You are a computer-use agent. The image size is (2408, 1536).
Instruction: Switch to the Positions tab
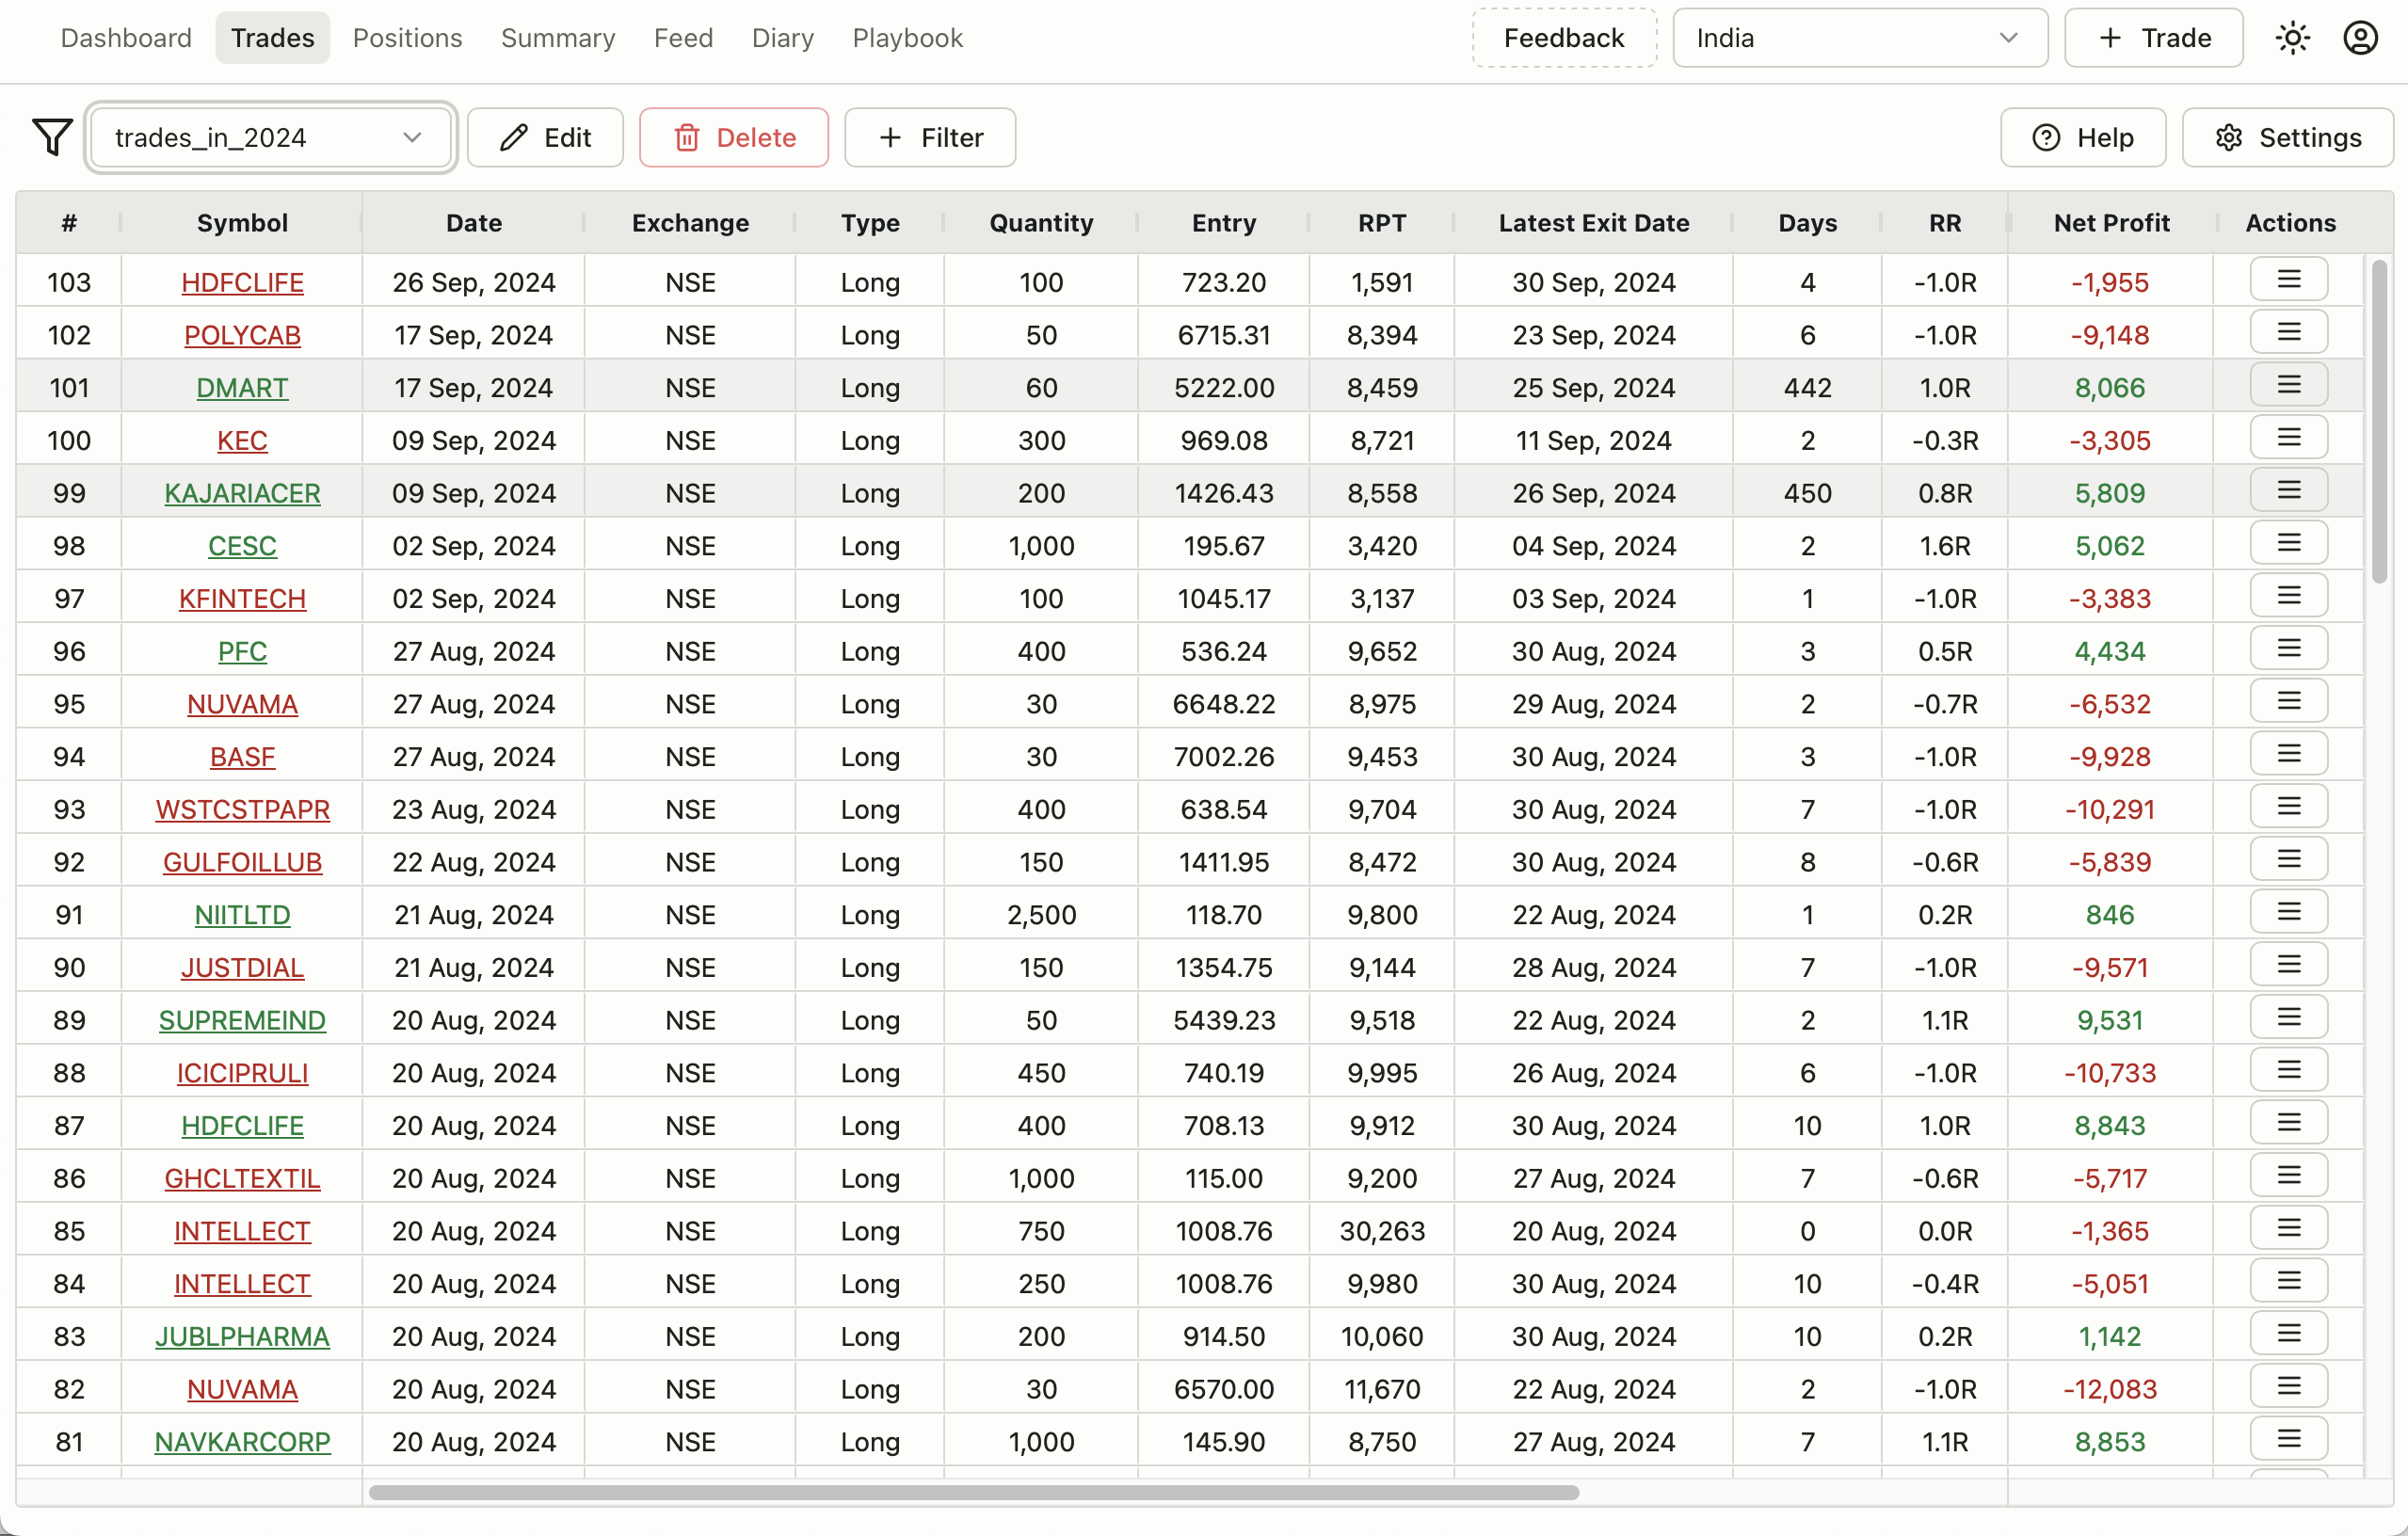(x=407, y=38)
